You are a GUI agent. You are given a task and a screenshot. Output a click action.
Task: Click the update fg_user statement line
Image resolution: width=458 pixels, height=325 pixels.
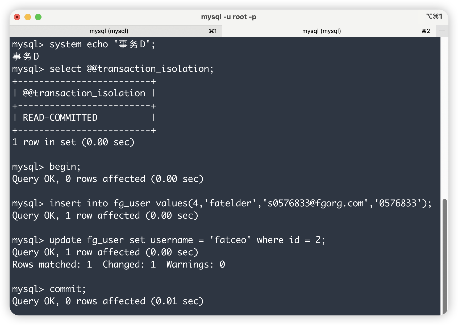pos(187,240)
